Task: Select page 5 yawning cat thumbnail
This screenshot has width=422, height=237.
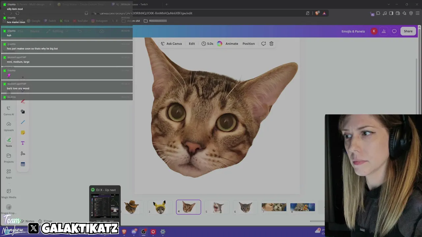Action: tap(217, 207)
